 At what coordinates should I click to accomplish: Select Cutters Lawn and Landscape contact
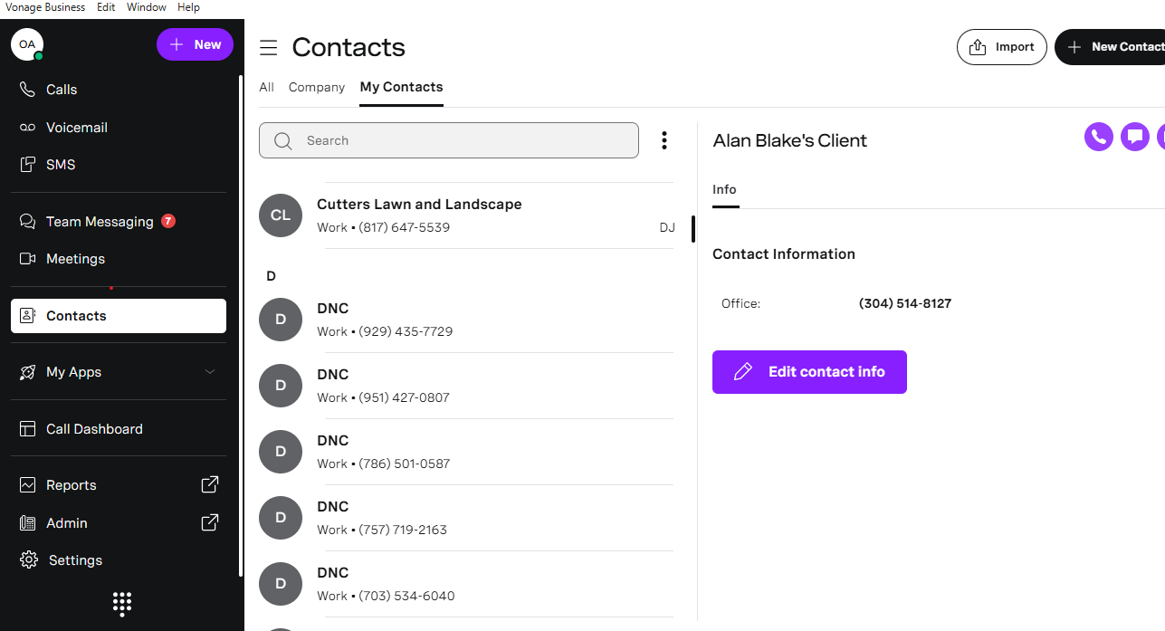coord(467,215)
